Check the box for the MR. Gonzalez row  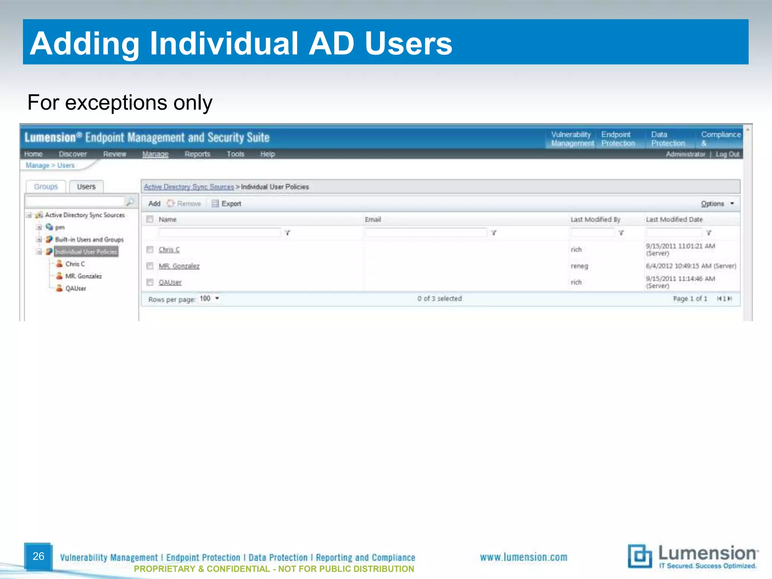[x=150, y=266]
